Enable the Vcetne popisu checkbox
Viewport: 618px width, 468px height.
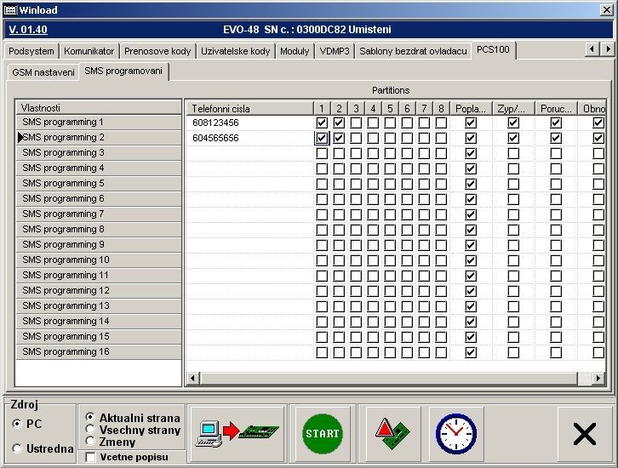pos(91,457)
